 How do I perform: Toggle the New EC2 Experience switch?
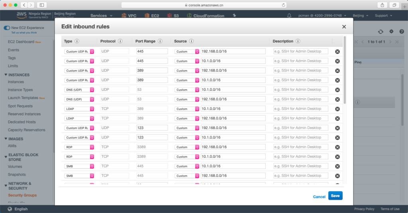7,28
